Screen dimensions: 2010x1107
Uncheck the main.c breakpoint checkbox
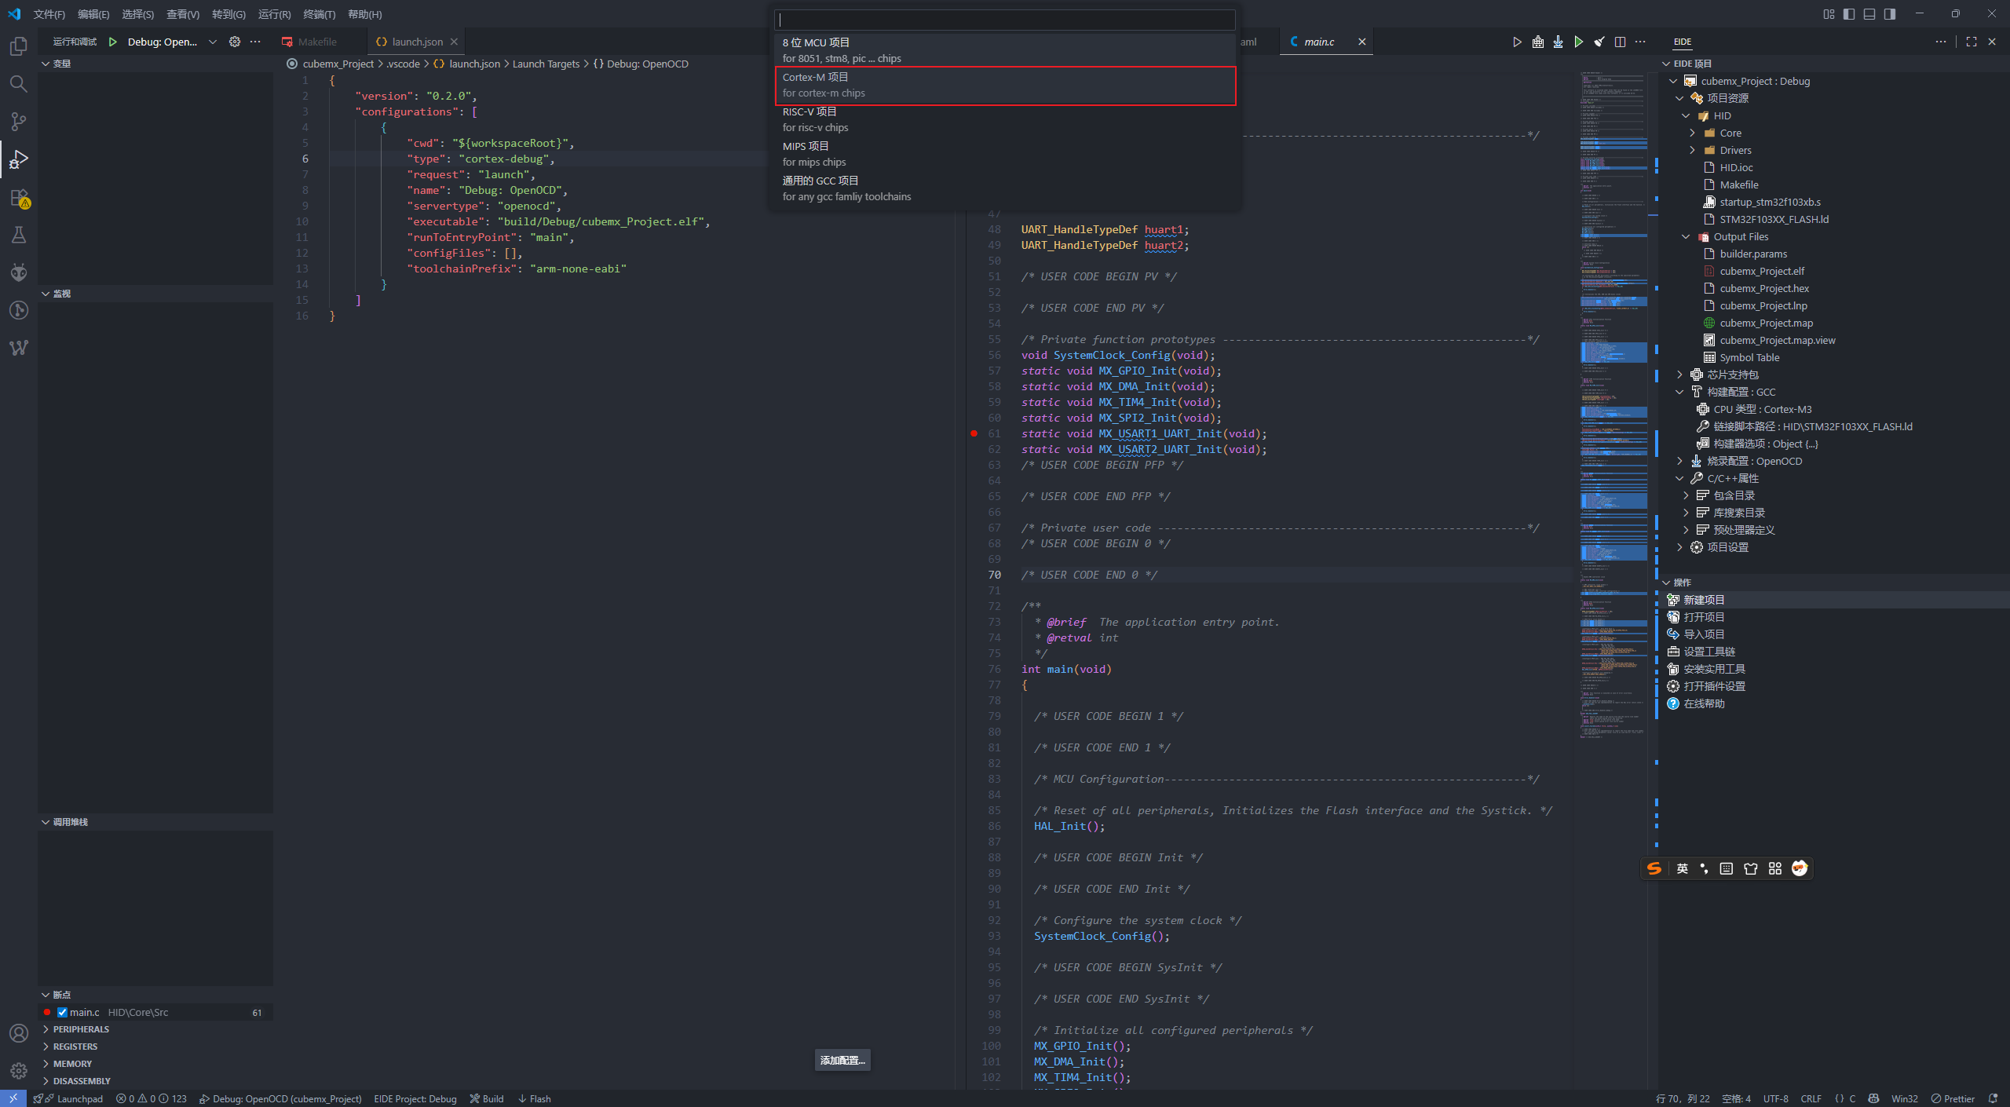[x=62, y=1012]
